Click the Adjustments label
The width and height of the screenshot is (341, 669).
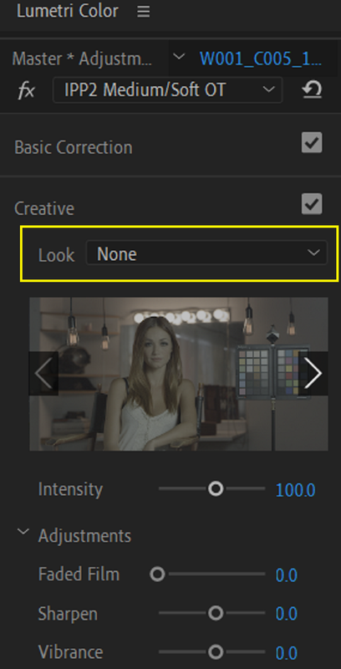(x=84, y=536)
